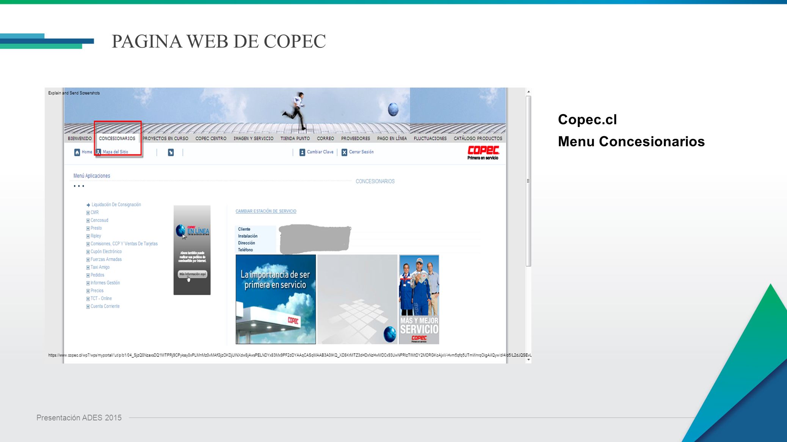Image resolution: width=787 pixels, height=442 pixels.
Task: Click the Cambiar Clave link text
Action: click(320, 152)
